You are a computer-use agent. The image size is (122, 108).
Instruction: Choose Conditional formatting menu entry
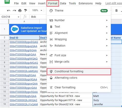tap(79, 72)
